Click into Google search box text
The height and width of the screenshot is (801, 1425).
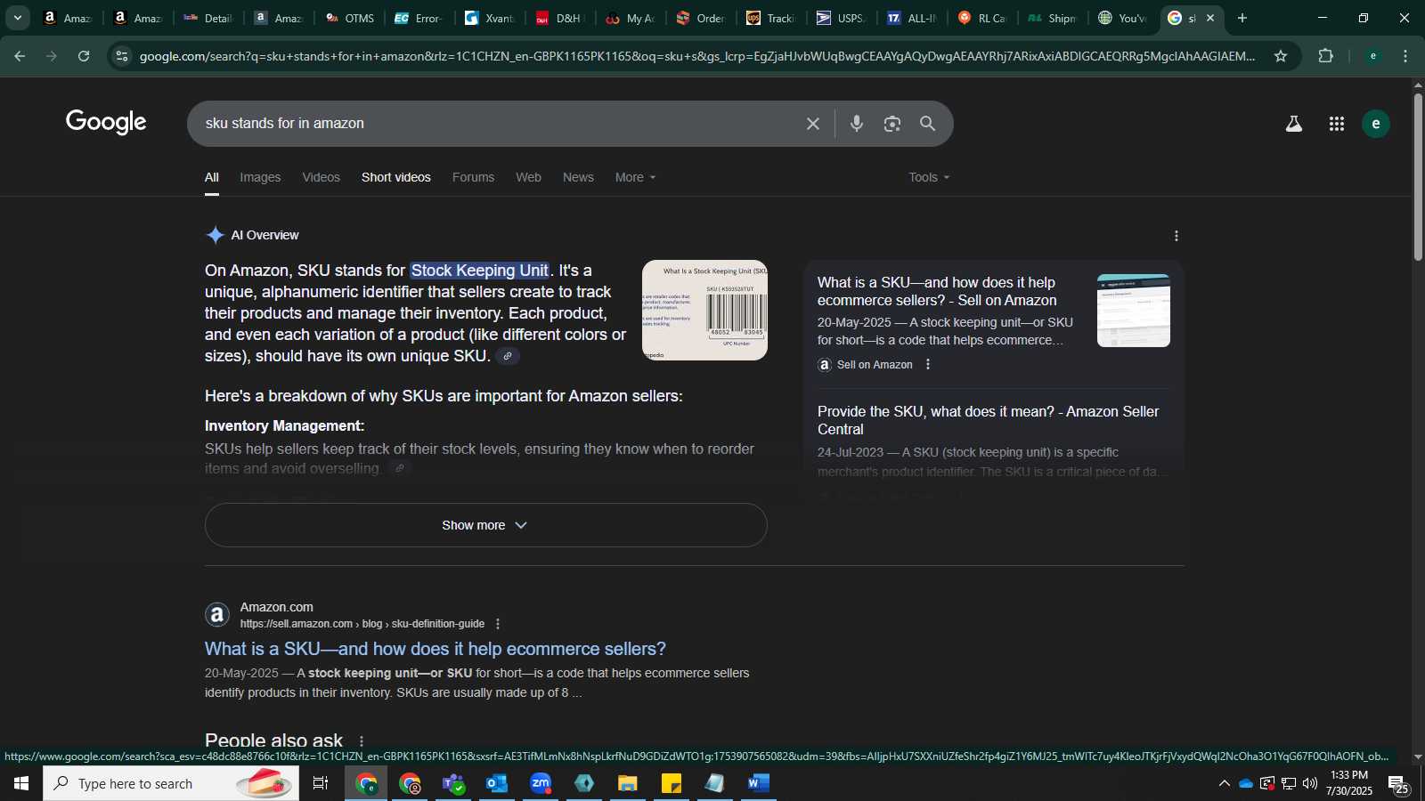tap(285, 124)
